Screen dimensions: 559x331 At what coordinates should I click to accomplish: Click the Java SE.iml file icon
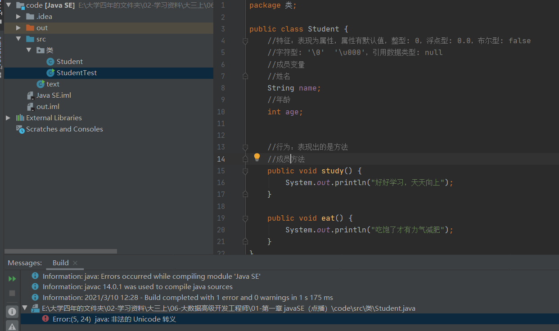click(30, 95)
